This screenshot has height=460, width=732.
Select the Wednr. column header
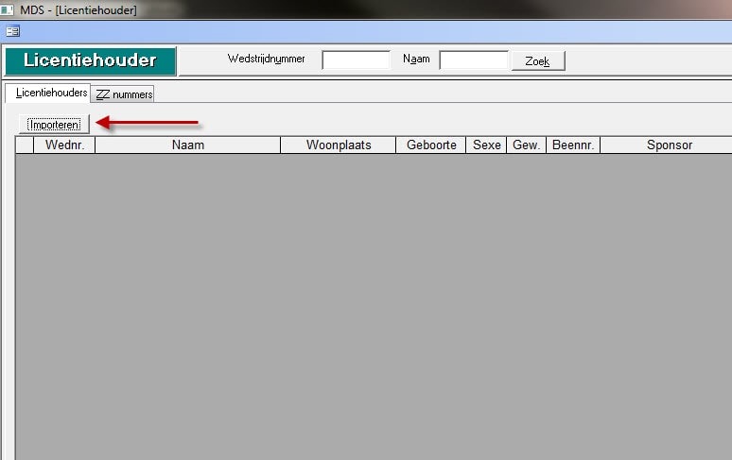pyautogui.click(x=64, y=145)
